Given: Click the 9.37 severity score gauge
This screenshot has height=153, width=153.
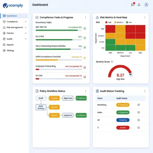Looking at the screenshot, I should point(120,71).
